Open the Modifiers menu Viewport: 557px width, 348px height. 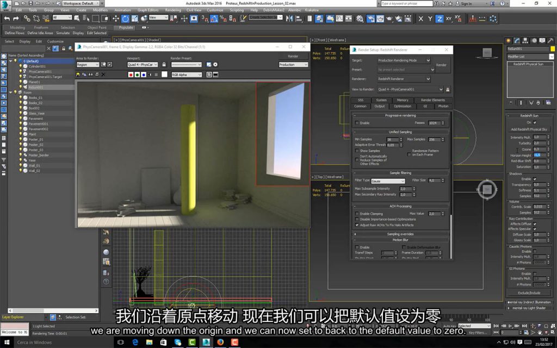point(100,10)
